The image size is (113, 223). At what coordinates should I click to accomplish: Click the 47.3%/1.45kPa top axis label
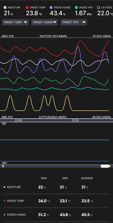tap(101, 36)
